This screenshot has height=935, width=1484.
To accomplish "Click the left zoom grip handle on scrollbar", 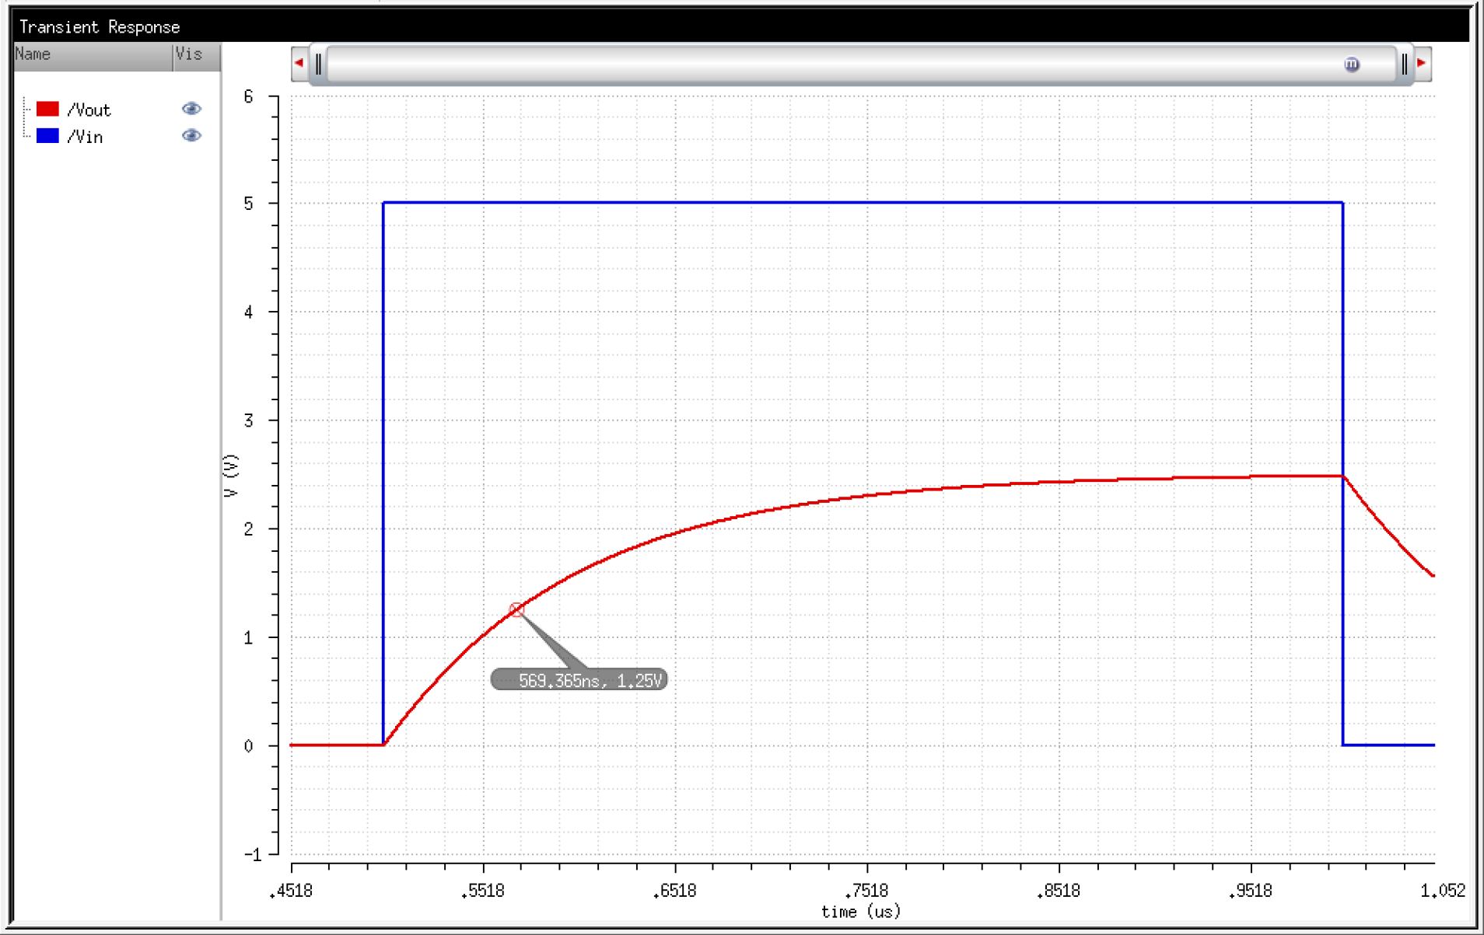I will tap(320, 63).
